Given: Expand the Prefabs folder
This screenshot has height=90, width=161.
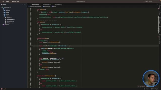Looking at the screenshot, I should [4, 12].
